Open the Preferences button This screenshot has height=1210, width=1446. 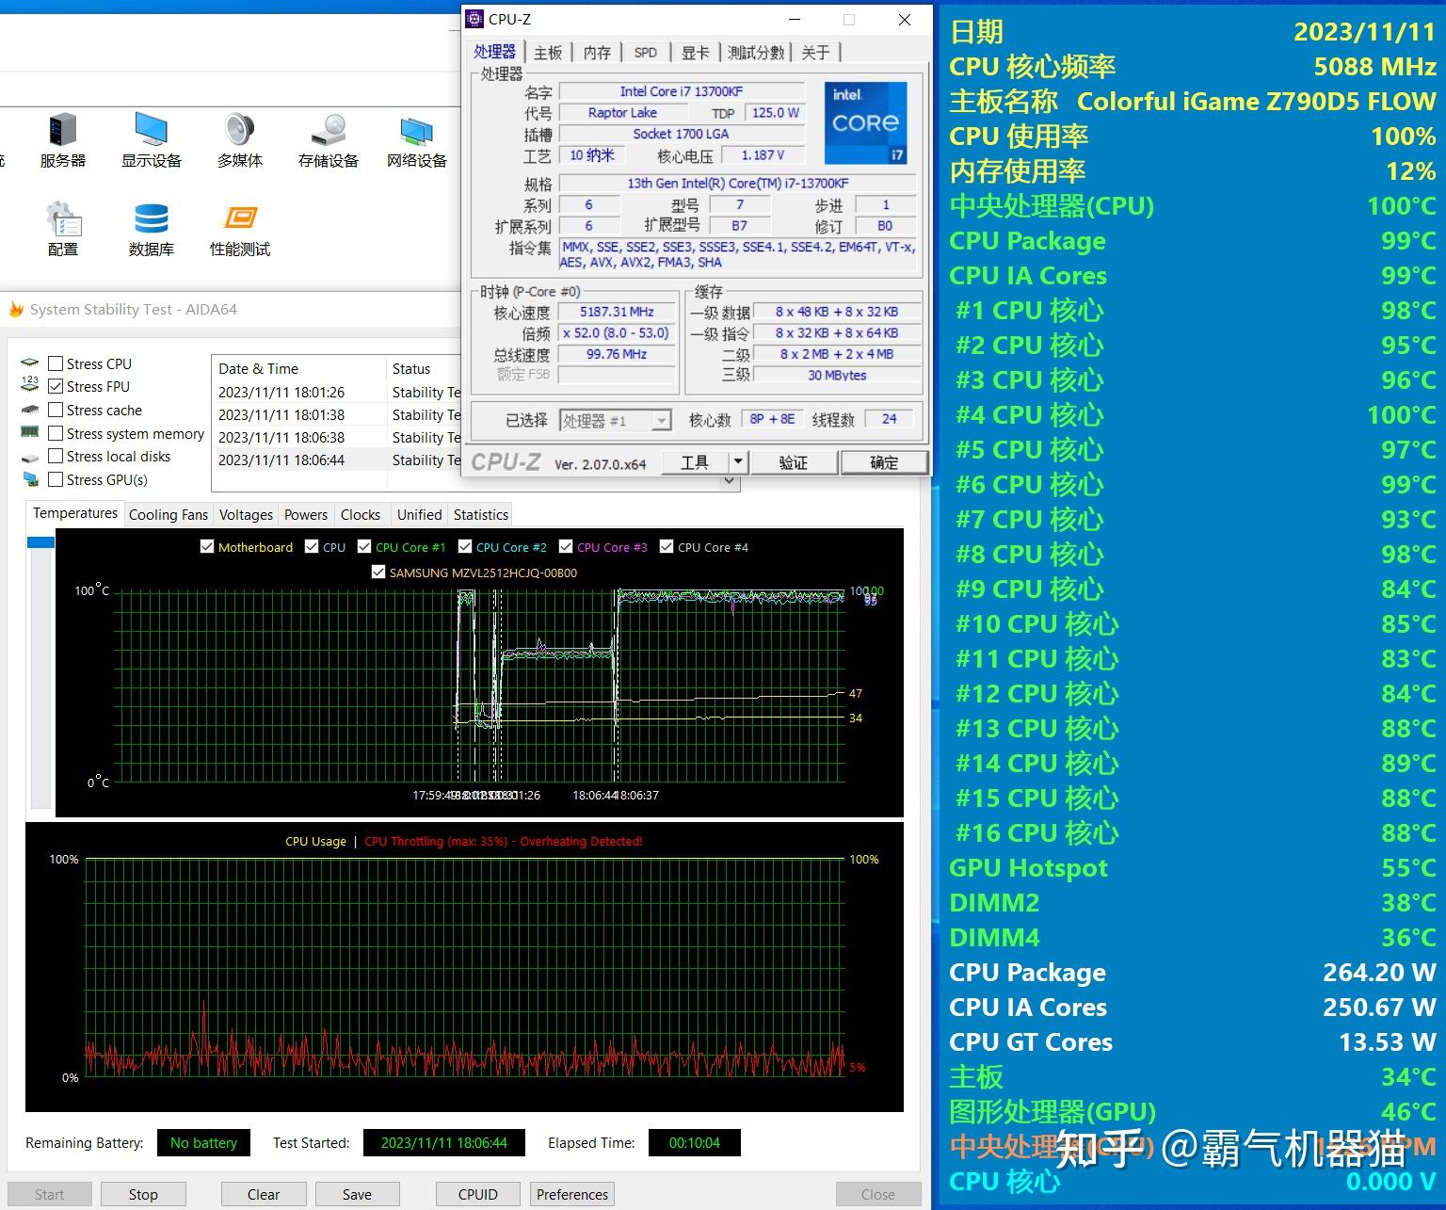(572, 1194)
